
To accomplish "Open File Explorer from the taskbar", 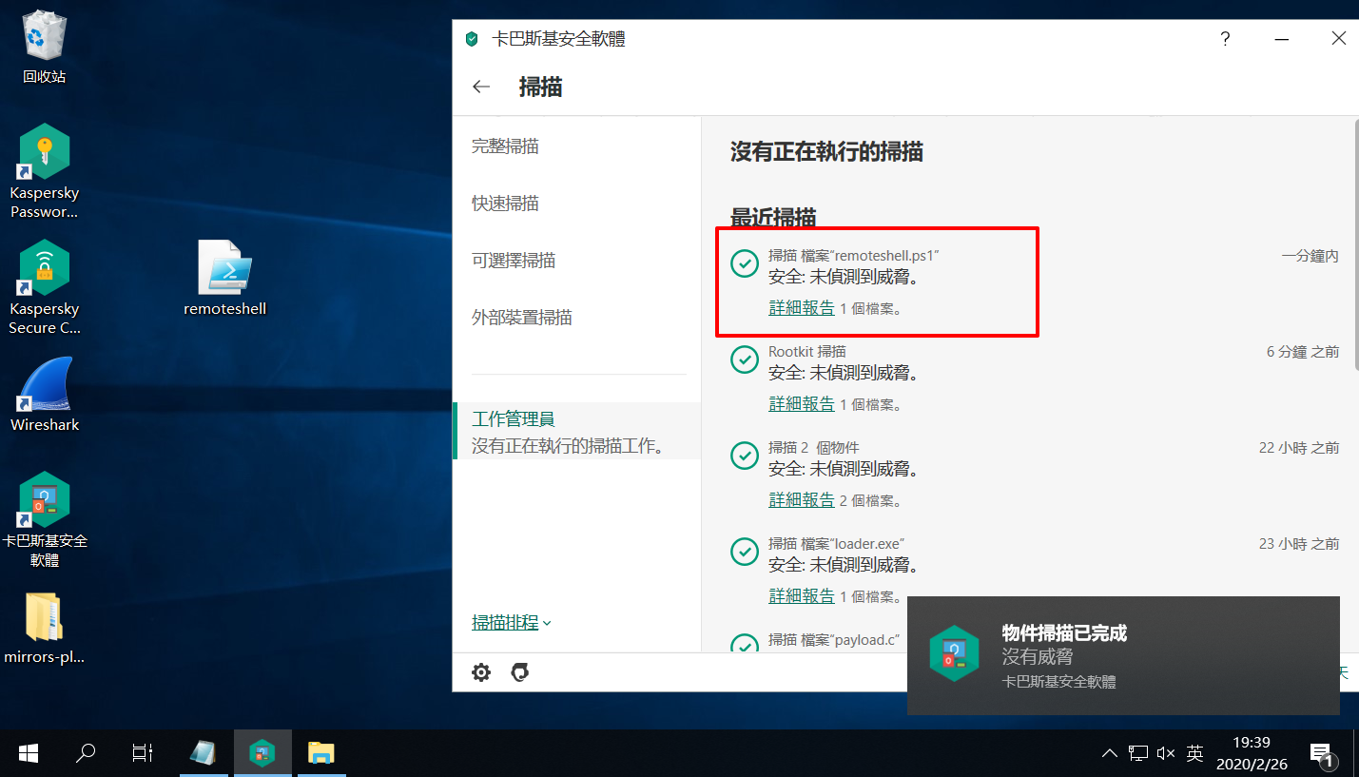I will [321, 753].
